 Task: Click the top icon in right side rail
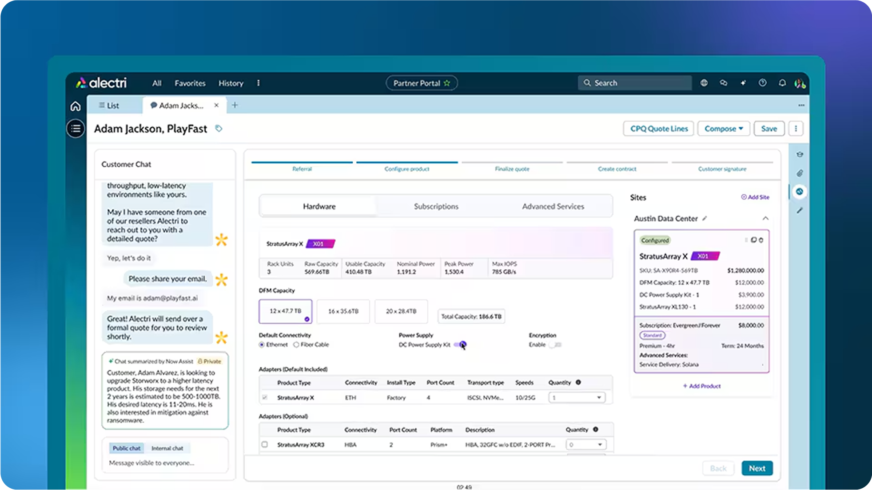coord(800,154)
